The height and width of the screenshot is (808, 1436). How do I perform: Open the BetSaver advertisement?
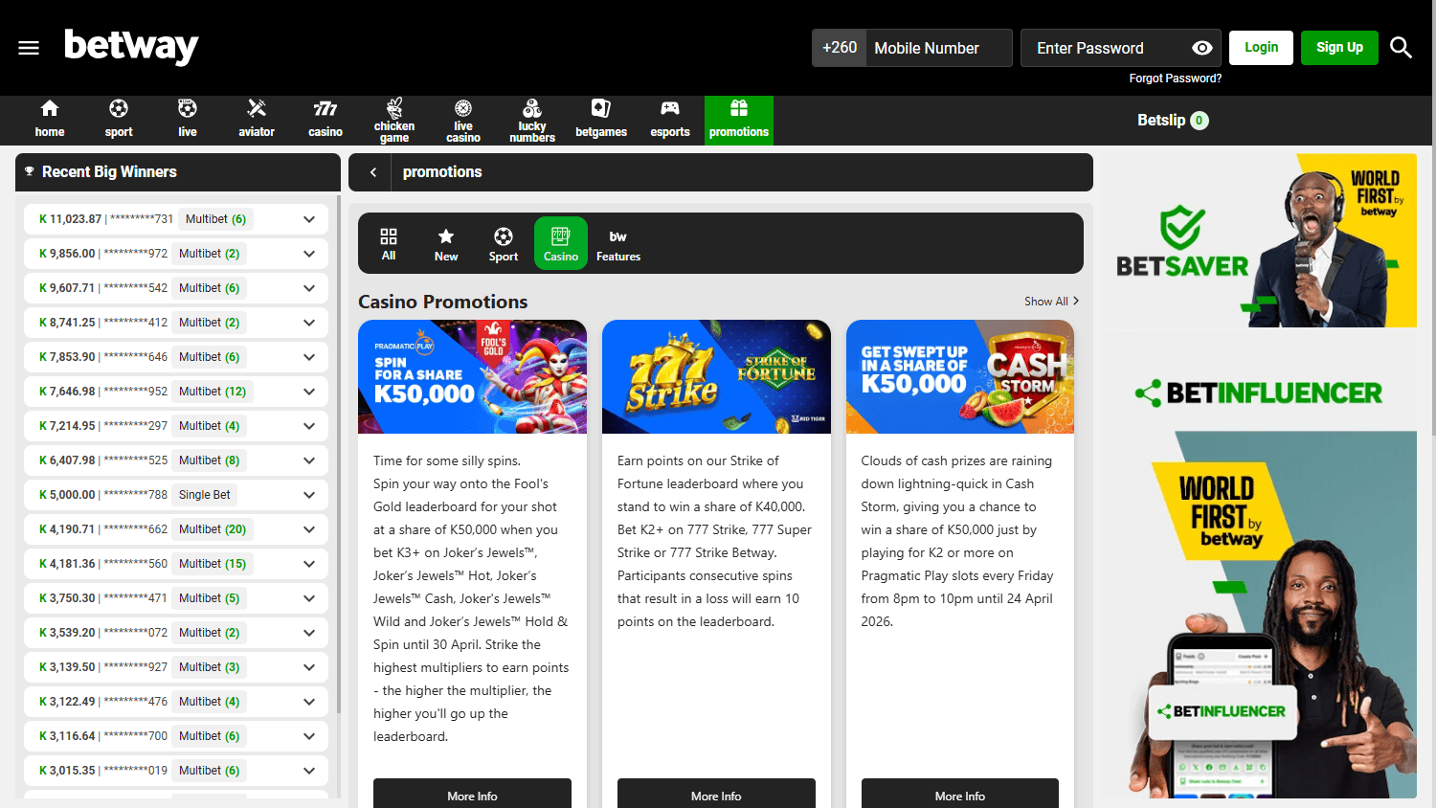click(1259, 240)
